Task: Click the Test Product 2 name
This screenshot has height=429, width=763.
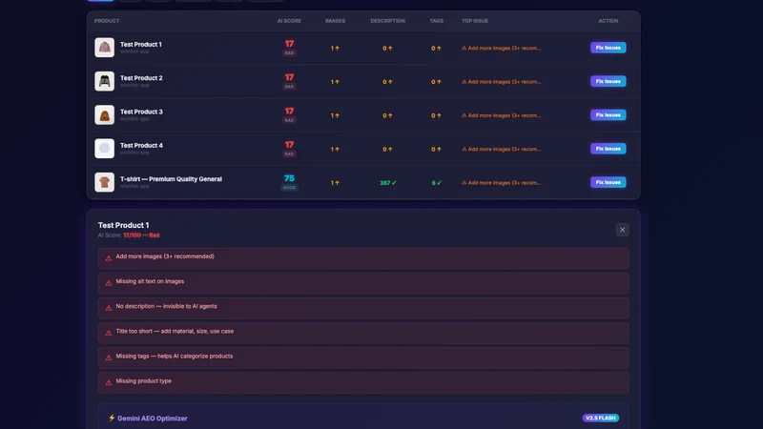Action: pyautogui.click(x=141, y=78)
